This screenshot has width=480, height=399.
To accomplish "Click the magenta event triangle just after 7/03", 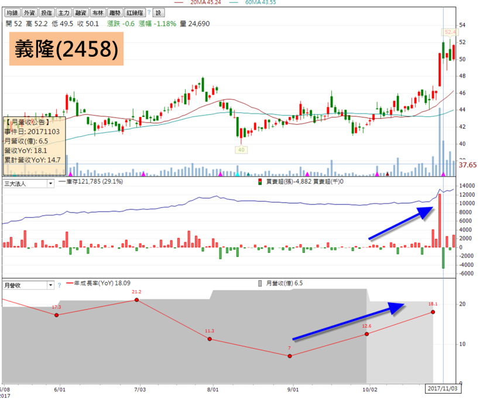I will pos(143,174).
